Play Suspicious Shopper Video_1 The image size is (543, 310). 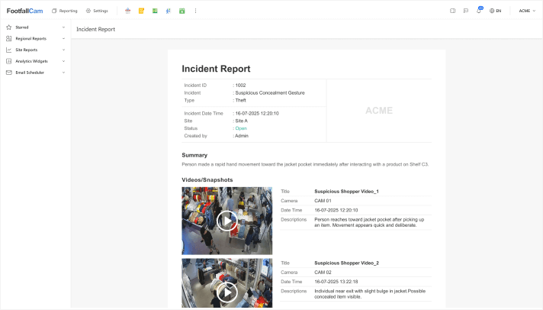227,221
